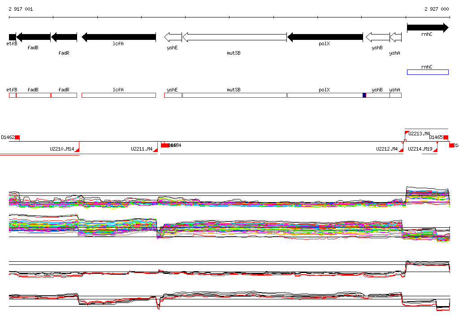Select the small white yshA gene arrow

click(396, 37)
